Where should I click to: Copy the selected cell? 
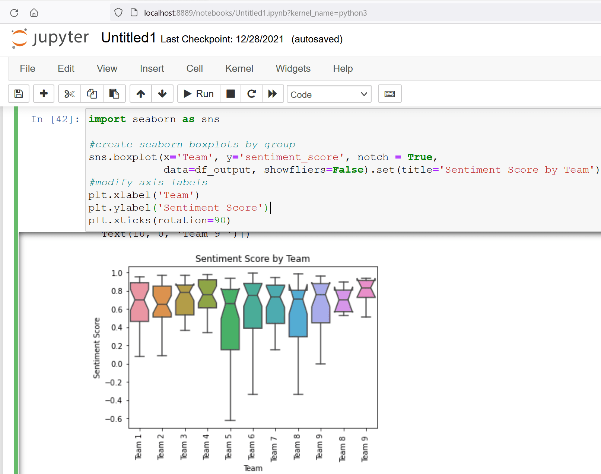pos(92,94)
